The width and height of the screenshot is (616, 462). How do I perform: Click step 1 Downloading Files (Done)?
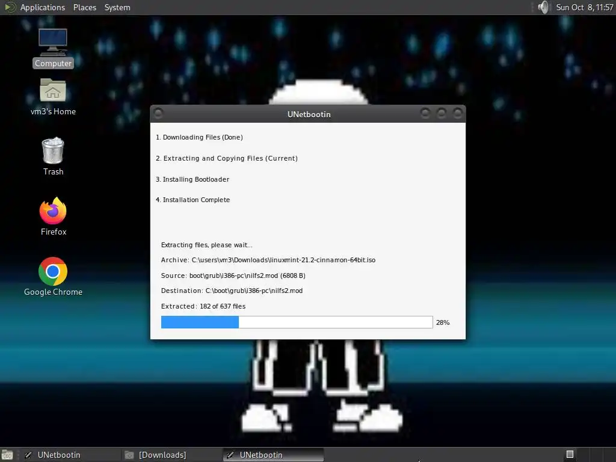tap(199, 137)
